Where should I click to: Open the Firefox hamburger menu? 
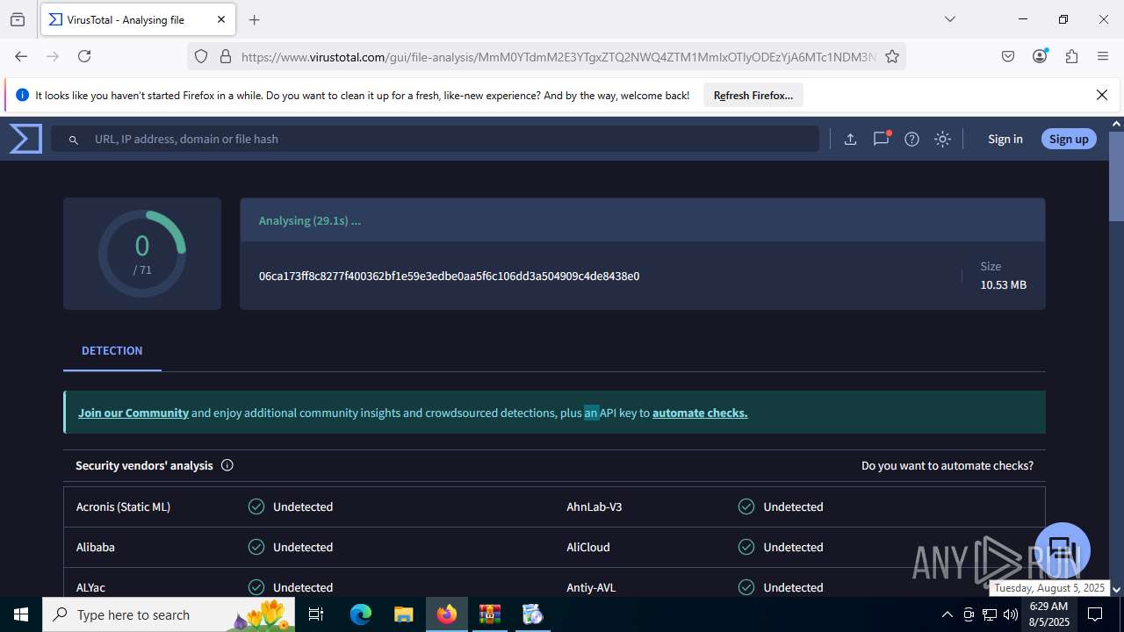coord(1103,56)
